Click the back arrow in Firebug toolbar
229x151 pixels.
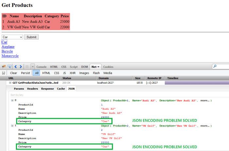(16, 67)
